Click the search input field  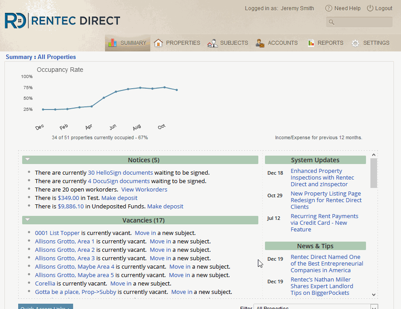(362, 22)
